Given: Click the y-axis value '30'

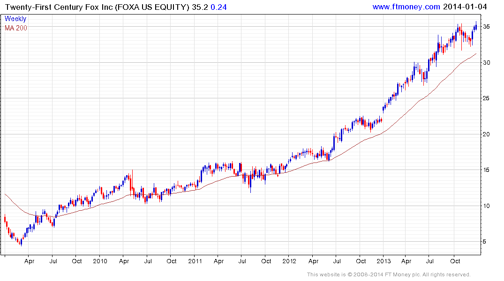Looking at the screenshot, I should 486,62.
